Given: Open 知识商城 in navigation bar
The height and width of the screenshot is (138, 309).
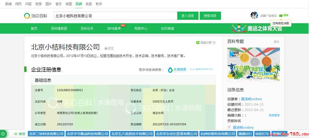Looking at the screenshot, I should coord(168,29).
